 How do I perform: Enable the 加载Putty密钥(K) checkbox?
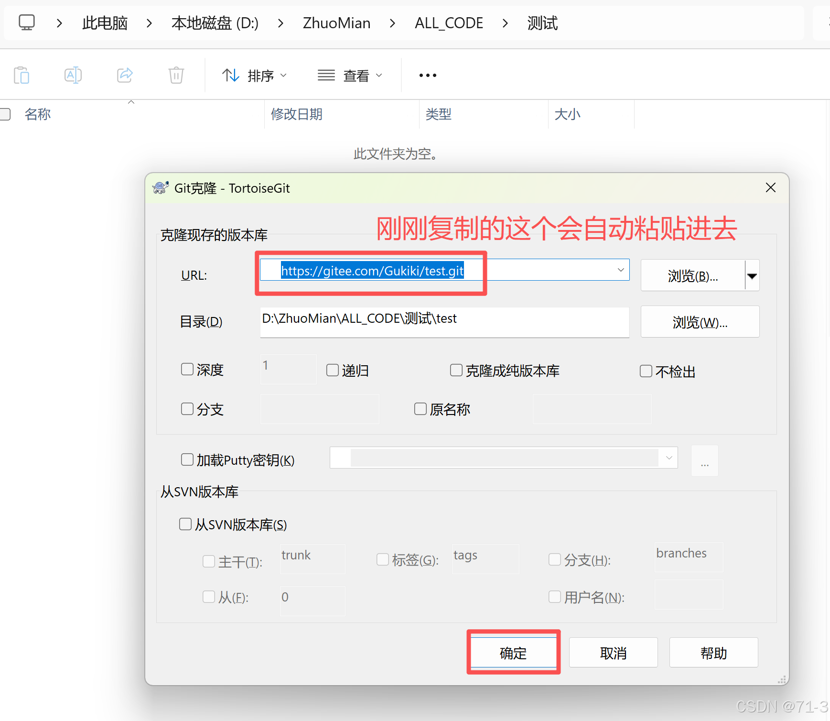pos(187,459)
